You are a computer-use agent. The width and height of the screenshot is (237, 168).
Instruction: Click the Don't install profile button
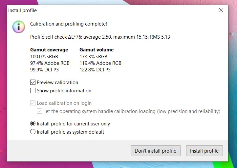(155, 151)
